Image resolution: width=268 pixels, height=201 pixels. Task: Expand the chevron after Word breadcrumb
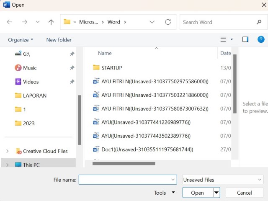tap(125, 22)
